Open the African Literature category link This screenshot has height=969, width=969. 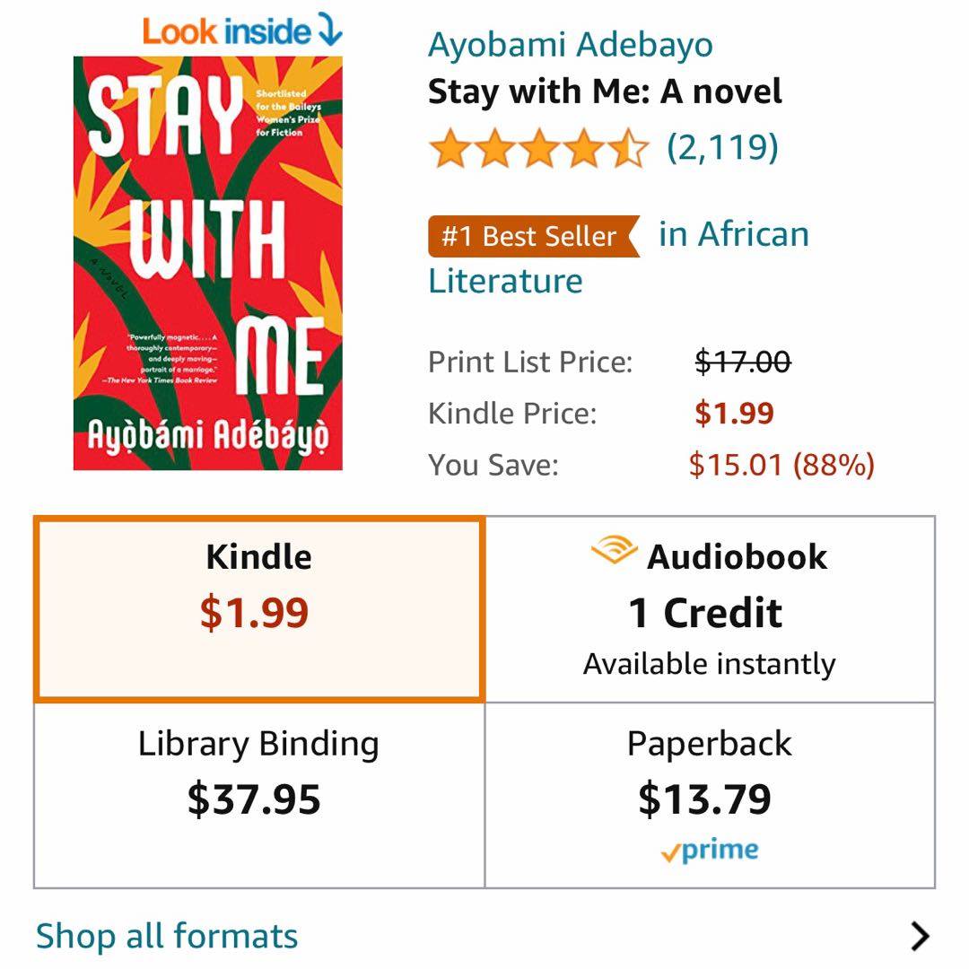point(734,235)
